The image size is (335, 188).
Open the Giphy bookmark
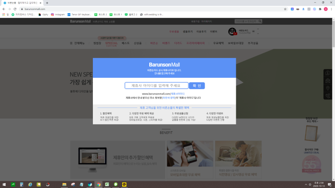coord(43,14)
